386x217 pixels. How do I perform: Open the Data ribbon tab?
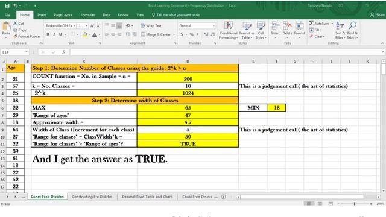point(106,15)
